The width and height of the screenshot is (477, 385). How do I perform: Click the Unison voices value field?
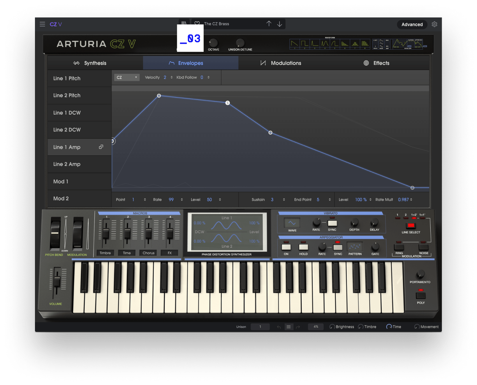[260, 327]
